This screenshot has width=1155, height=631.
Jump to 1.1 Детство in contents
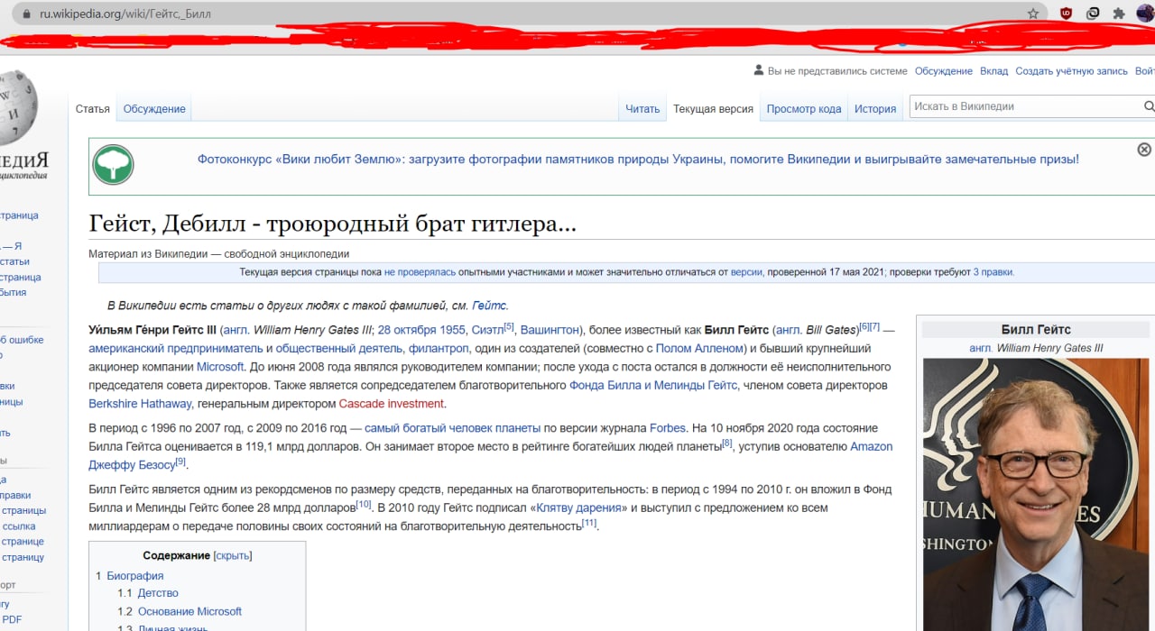(148, 593)
